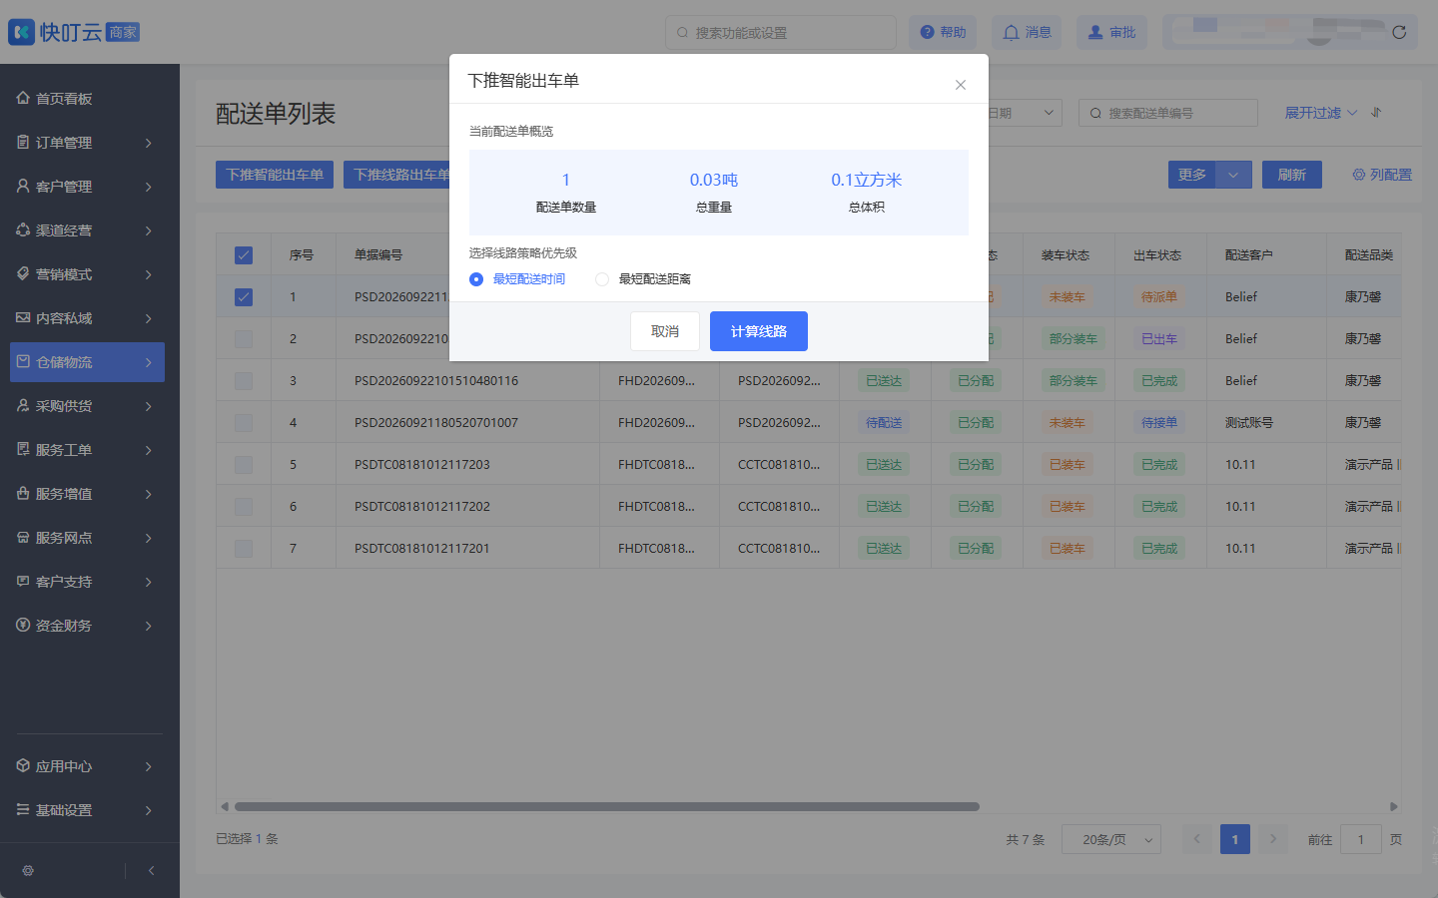The image size is (1438, 898).
Task: Expand 客户管理 submenu chevron
Action: (x=148, y=187)
